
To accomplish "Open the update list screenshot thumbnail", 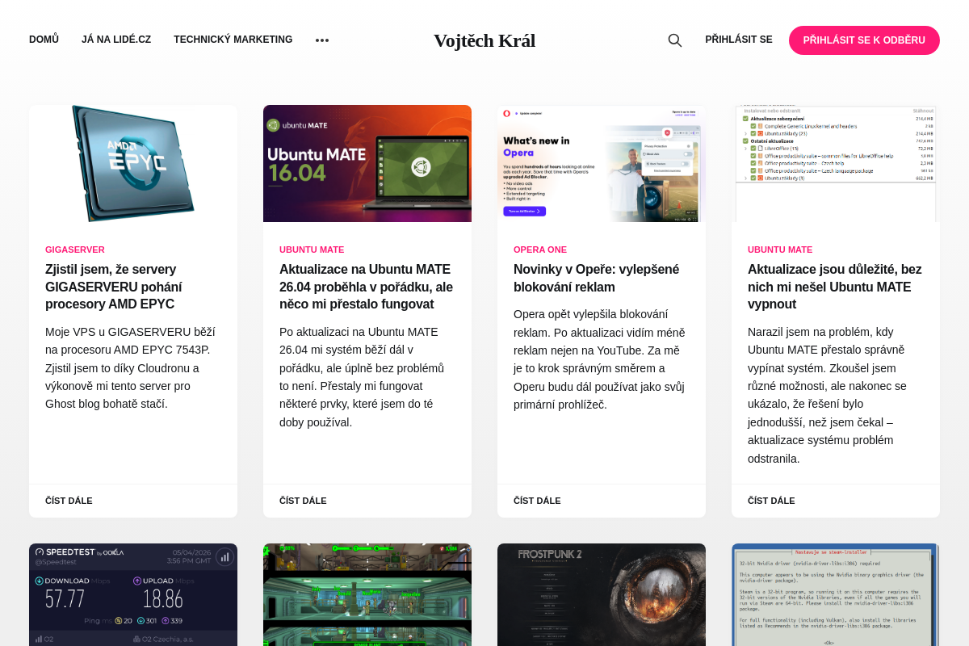I will pyautogui.click(x=836, y=163).
